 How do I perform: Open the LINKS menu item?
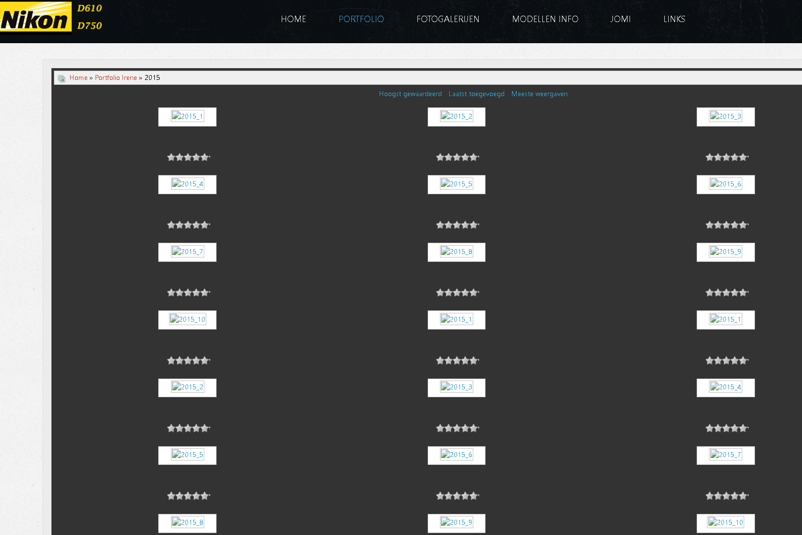coord(674,19)
